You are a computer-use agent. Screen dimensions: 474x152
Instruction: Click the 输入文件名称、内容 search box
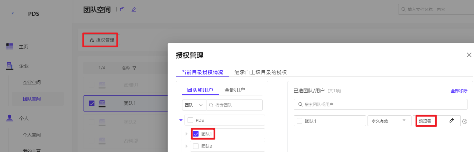point(436,9)
